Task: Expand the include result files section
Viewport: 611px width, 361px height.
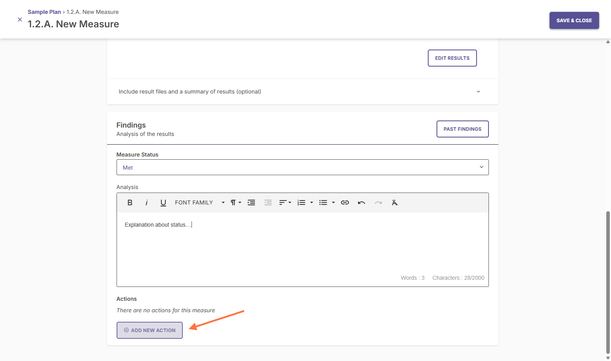Action: 303,92
